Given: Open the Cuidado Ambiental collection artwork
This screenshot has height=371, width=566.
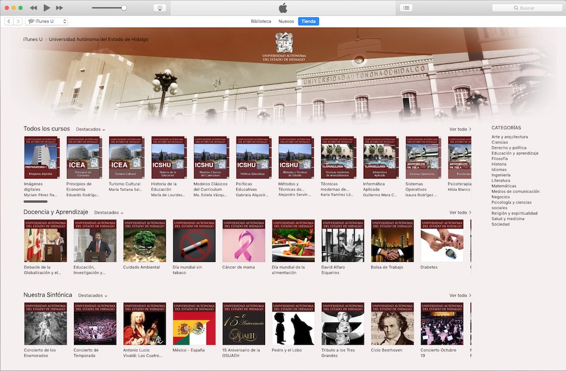Looking at the screenshot, I should tap(144, 241).
